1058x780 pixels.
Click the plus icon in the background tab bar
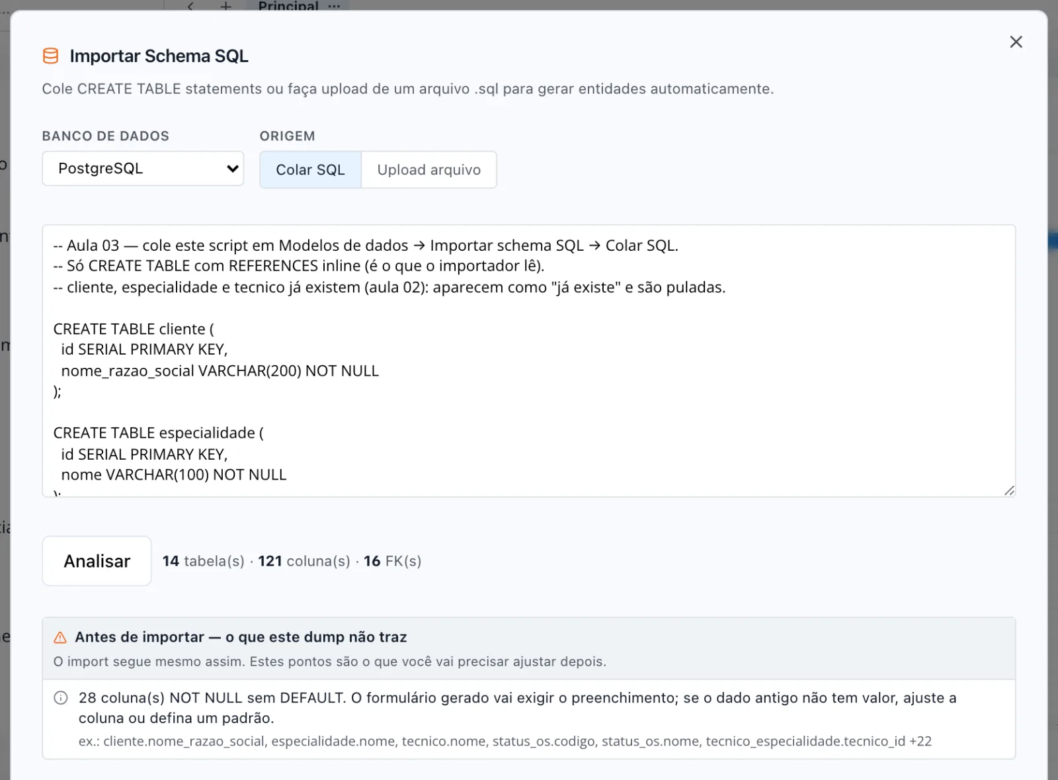[x=226, y=6]
